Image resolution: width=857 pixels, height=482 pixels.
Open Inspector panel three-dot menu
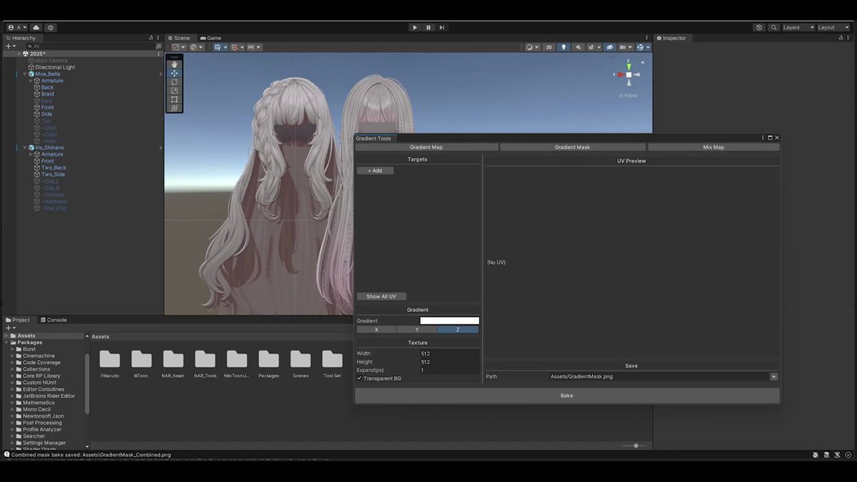[x=849, y=38]
